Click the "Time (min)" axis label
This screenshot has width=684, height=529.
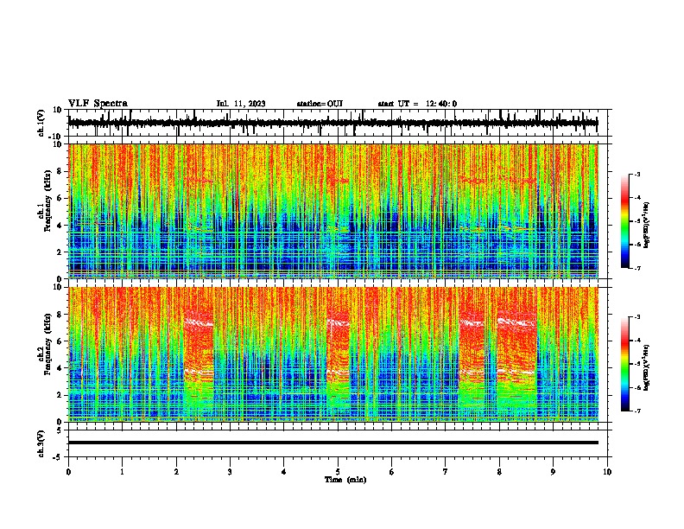click(x=345, y=480)
